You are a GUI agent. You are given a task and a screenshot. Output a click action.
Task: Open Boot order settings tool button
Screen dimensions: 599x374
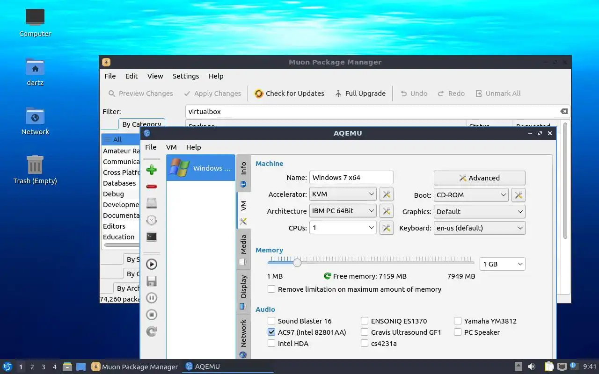click(x=519, y=195)
